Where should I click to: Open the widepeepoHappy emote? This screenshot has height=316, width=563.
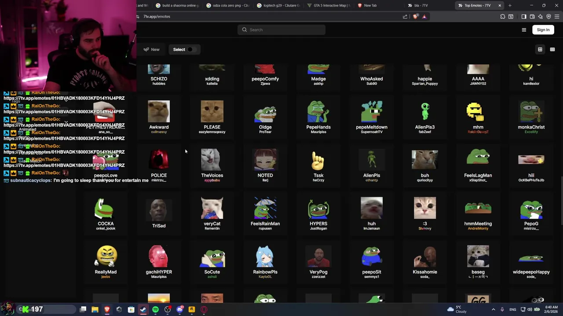click(531, 262)
